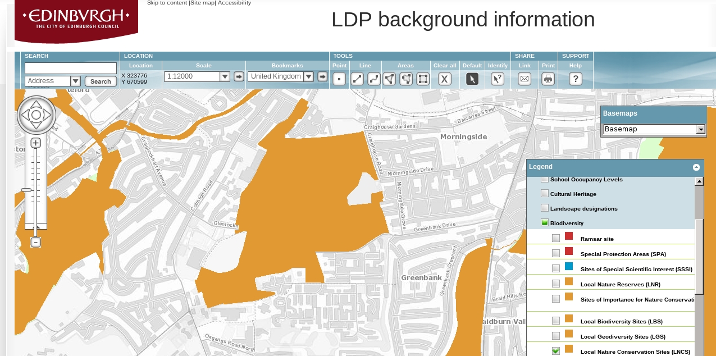
Task: Uncheck Local Nature Conservation Sites (LNCS)
Action: click(556, 351)
